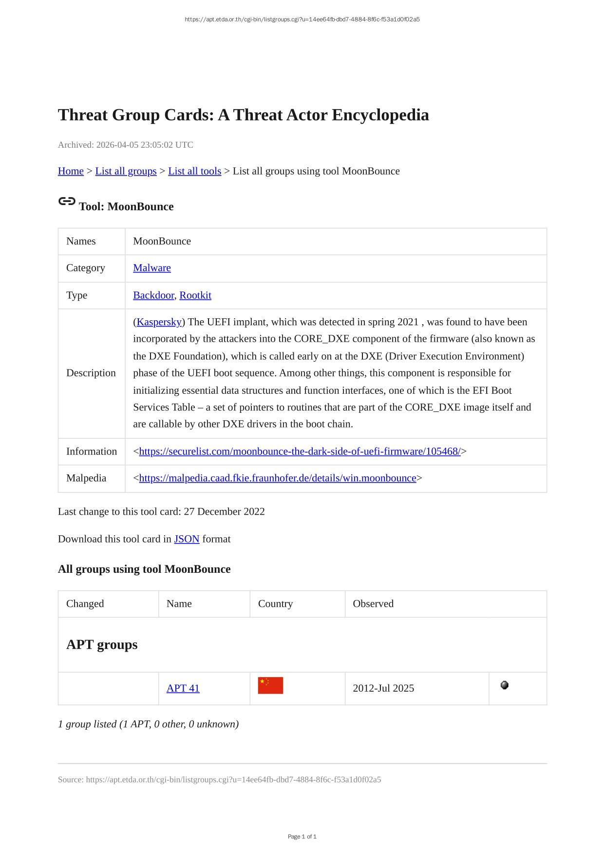Click the Country column header

[x=276, y=603]
